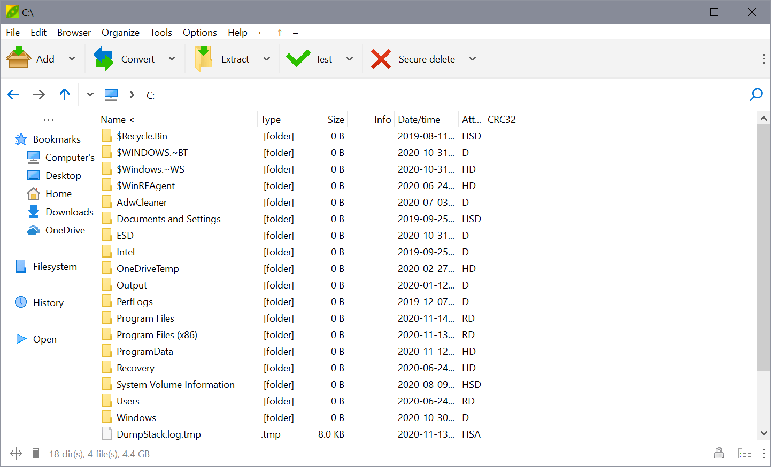Open the File menu

coord(13,33)
